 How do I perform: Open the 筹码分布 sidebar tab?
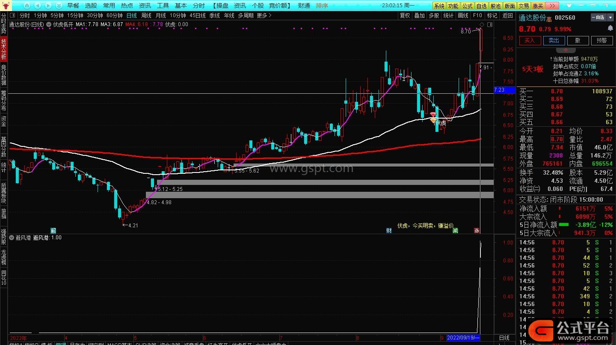coord(3,101)
